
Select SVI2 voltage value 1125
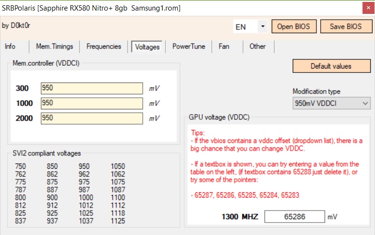pos(118,221)
